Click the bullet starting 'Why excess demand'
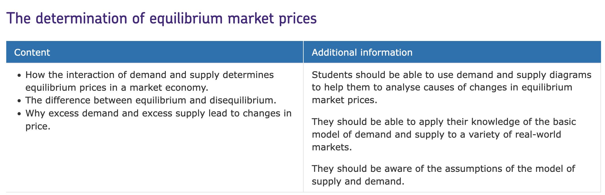Image resolution: width=605 pixels, height=195 pixels. 158,120
